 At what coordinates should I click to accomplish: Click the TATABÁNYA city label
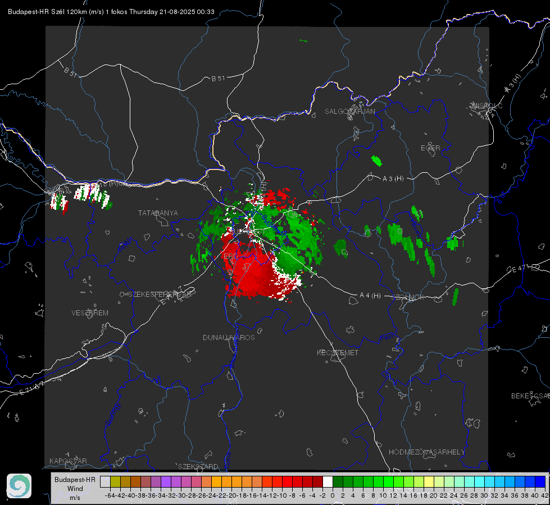point(158,213)
